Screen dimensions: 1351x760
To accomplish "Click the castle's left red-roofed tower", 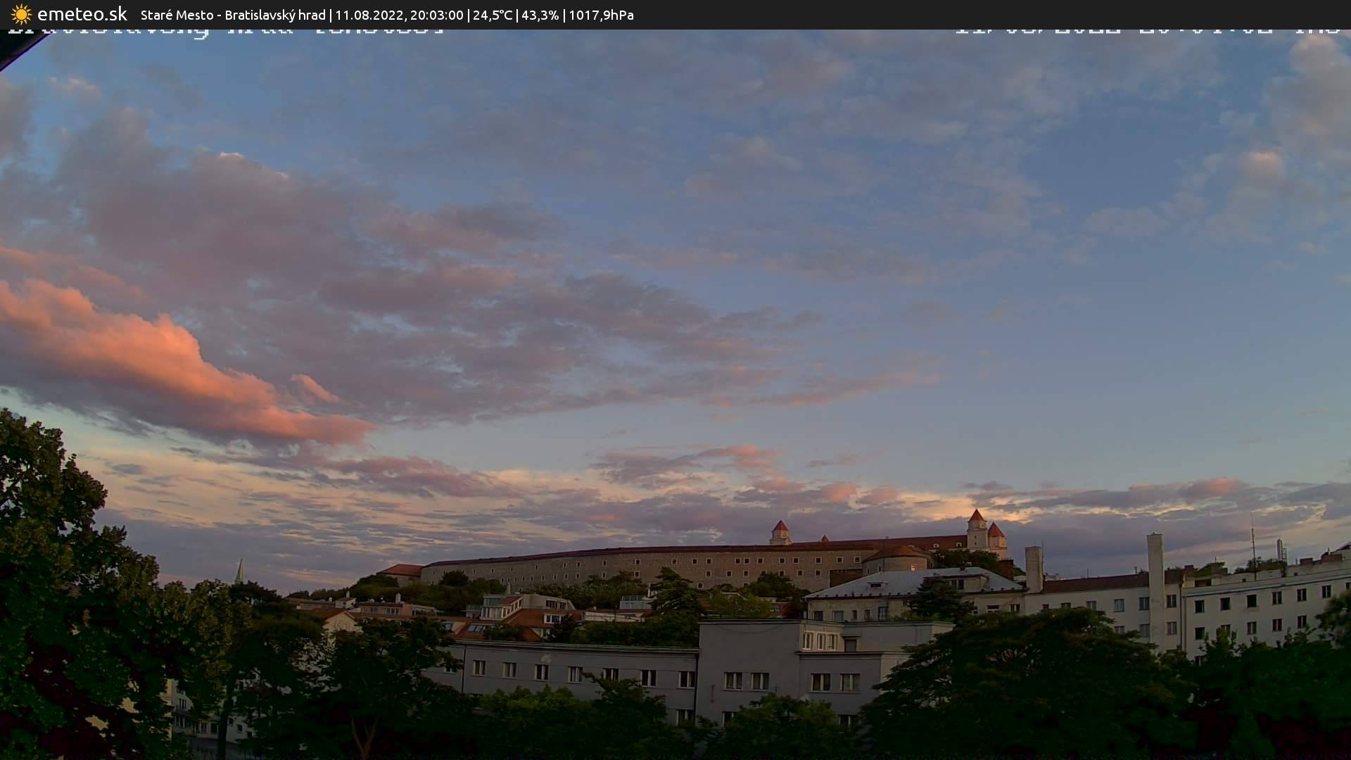I will tap(780, 533).
